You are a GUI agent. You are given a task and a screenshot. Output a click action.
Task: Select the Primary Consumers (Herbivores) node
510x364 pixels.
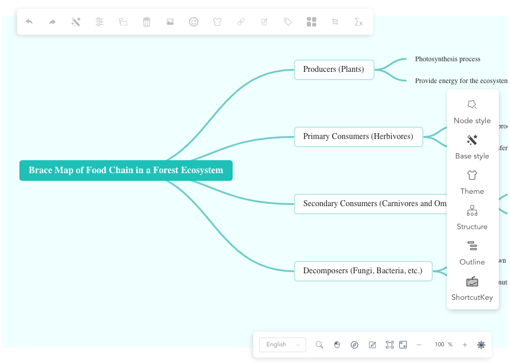coord(358,137)
